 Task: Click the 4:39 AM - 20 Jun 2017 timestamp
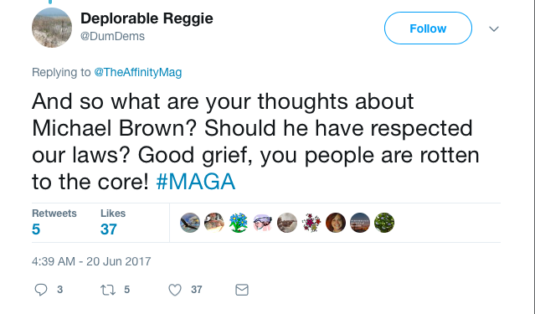point(91,261)
